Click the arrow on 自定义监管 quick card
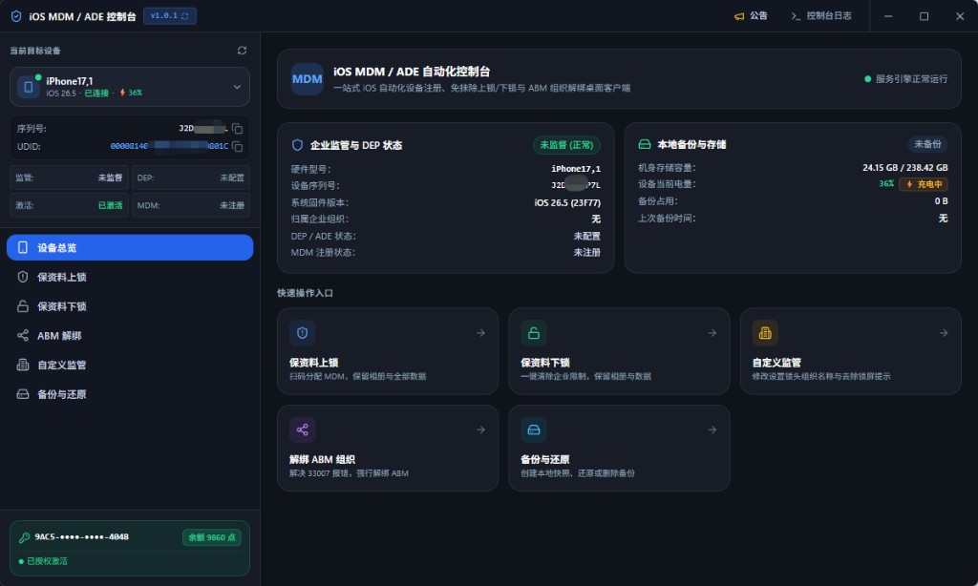This screenshot has height=586, width=978. (x=944, y=333)
